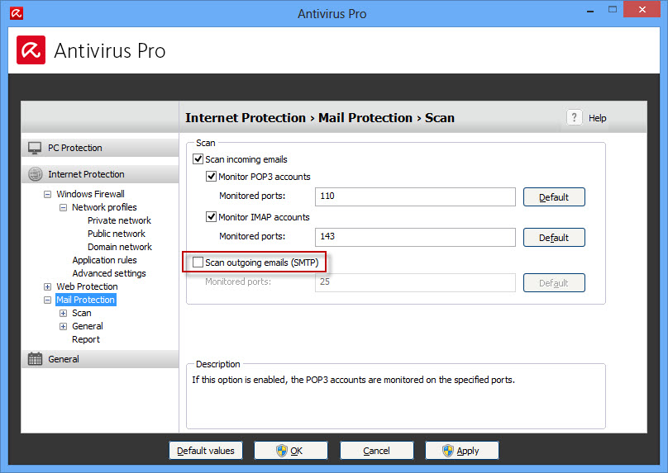
Task: Open the Internet Protection section
Action: pos(100,174)
